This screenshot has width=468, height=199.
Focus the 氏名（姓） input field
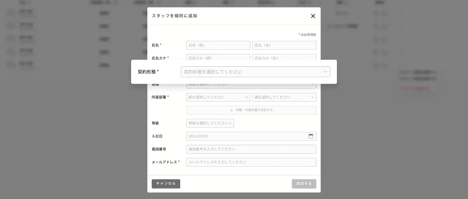pyautogui.click(x=218, y=45)
